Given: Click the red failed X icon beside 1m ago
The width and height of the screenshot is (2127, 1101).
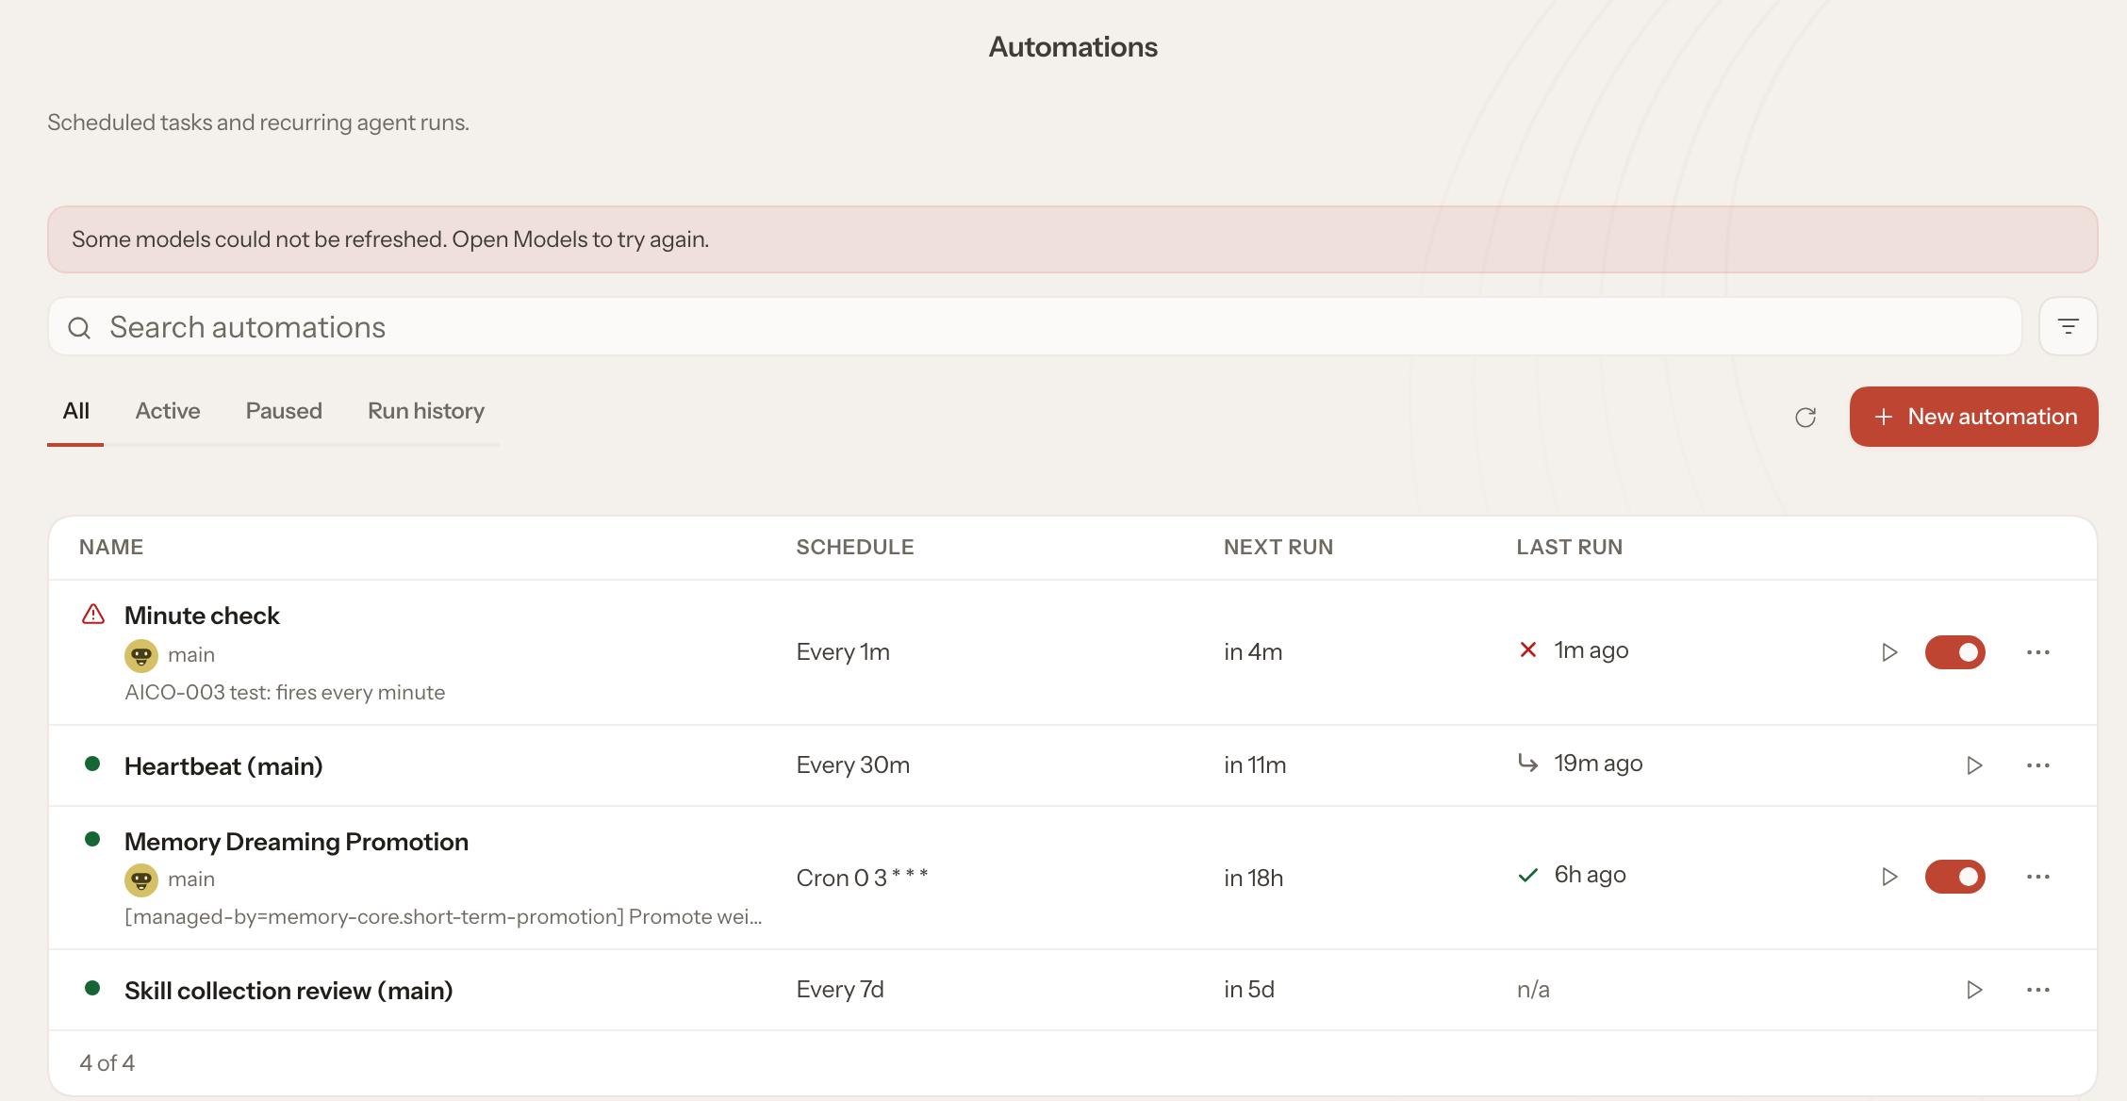Looking at the screenshot, I should click(x=1528, y=649).
